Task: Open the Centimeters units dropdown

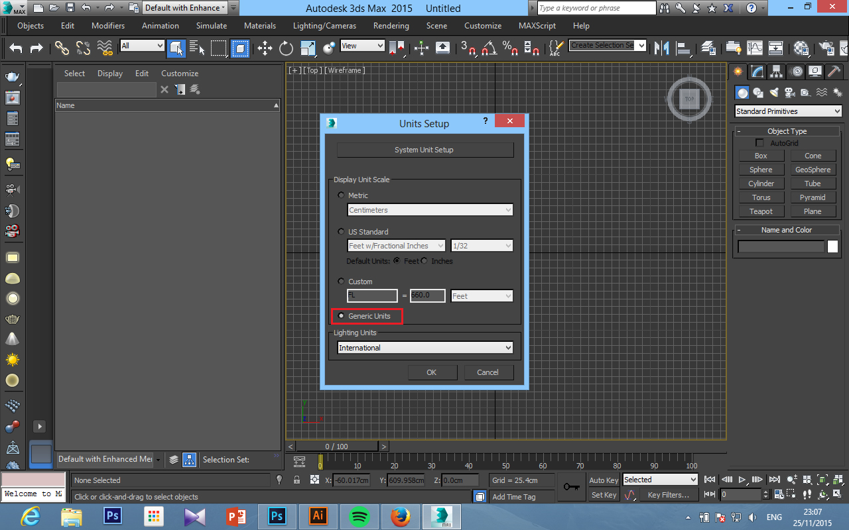Action: pos(430,209)
